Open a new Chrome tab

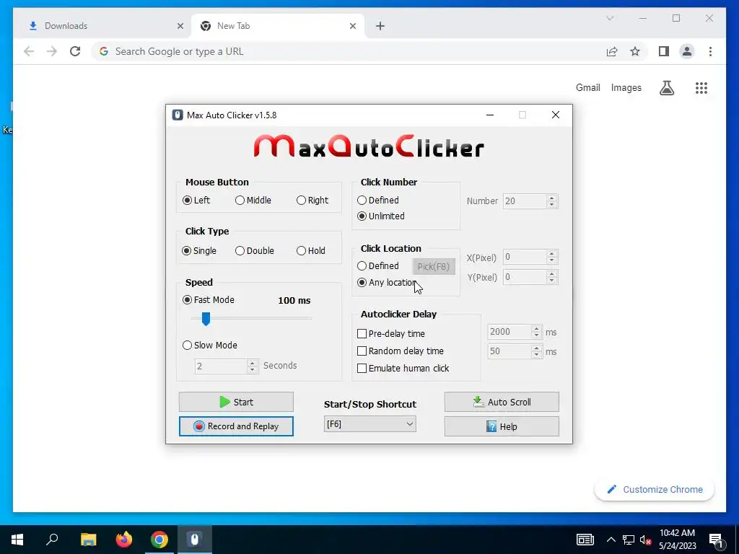[380, 26]
